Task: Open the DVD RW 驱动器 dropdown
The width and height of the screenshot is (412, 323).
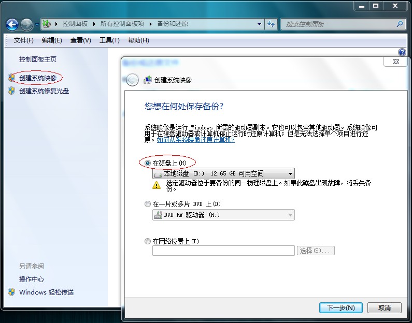Action: tap(223, 215)
